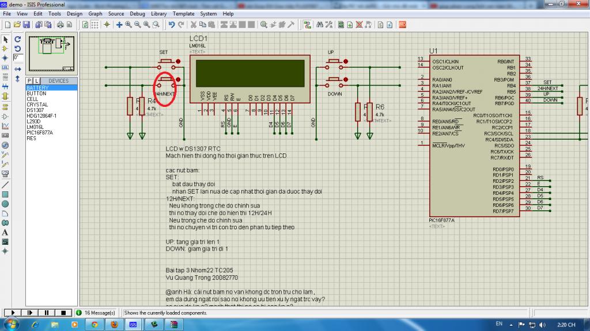Select the 2D Graphics Line tool

pyautogui.click(x=5, y=185)
